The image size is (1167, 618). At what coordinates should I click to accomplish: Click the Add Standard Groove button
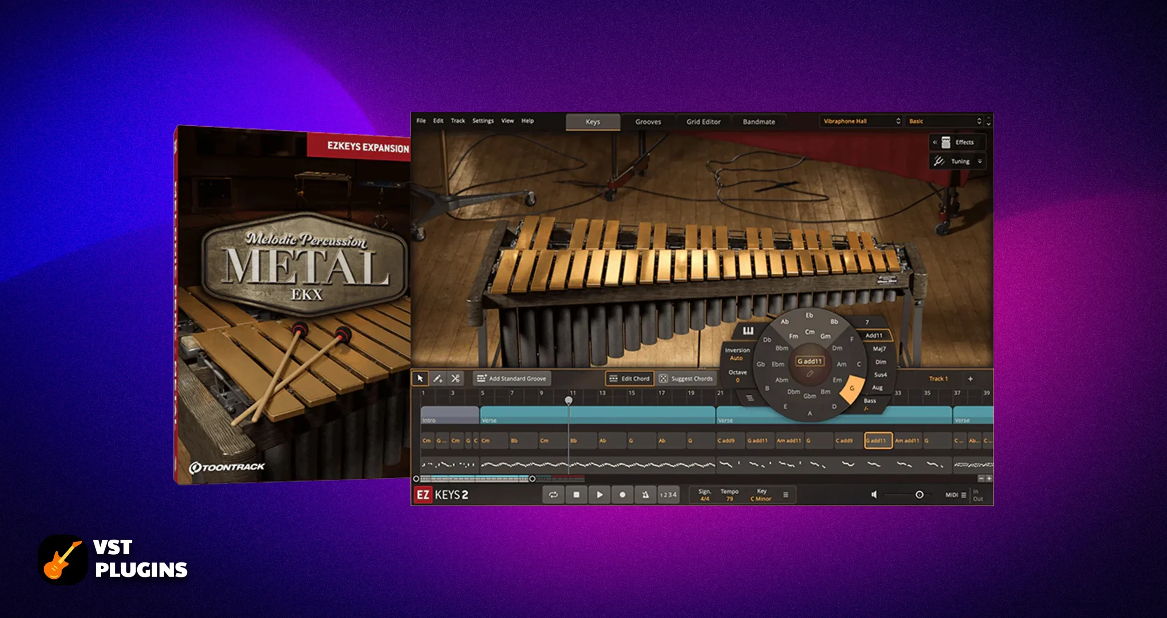click(x=512, y=378)
